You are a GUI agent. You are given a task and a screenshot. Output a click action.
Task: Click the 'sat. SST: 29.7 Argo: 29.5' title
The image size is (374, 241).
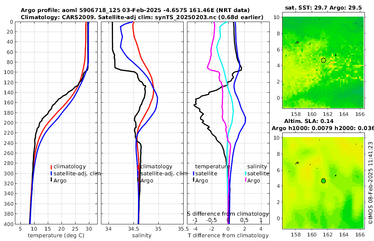323,8
